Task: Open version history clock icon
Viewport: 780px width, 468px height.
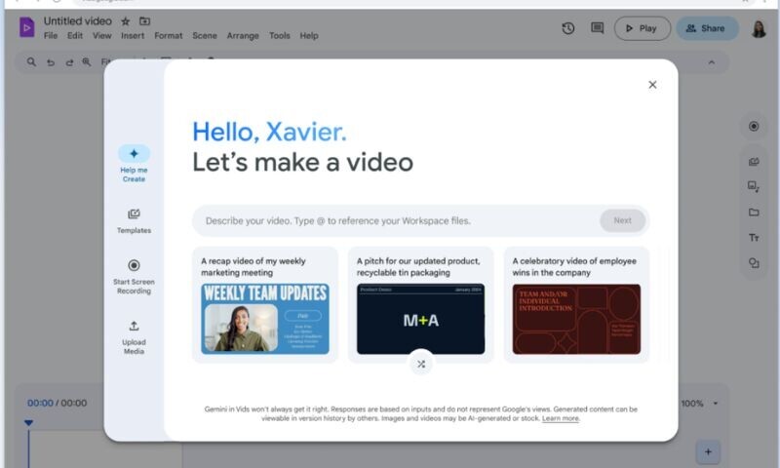Action: [568, 28]
